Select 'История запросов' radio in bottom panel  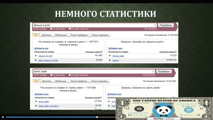70,75
